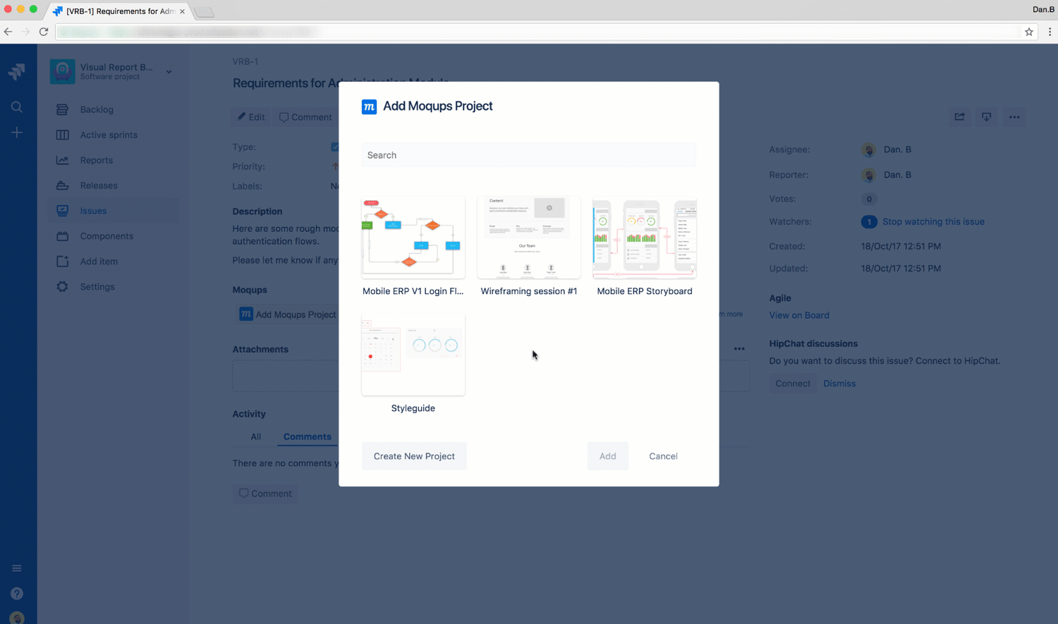Select the Styleguide project thumbnail
The width and height of the screenshot is (1058, 624).
tap(413, 354)
